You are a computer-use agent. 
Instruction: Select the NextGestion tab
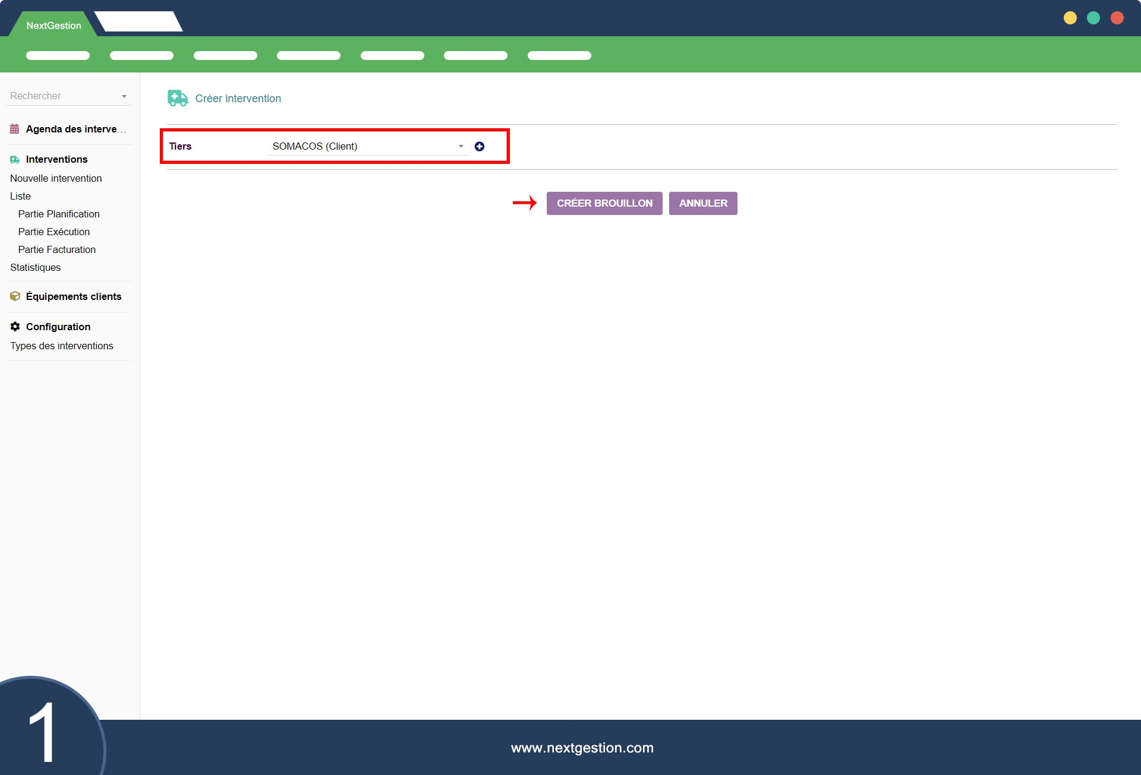click(53, 26)
